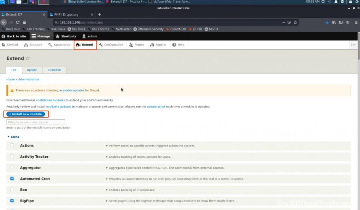360x210 pixels.
Task: Go to the browser home page icon
Action: click(24, 22)
